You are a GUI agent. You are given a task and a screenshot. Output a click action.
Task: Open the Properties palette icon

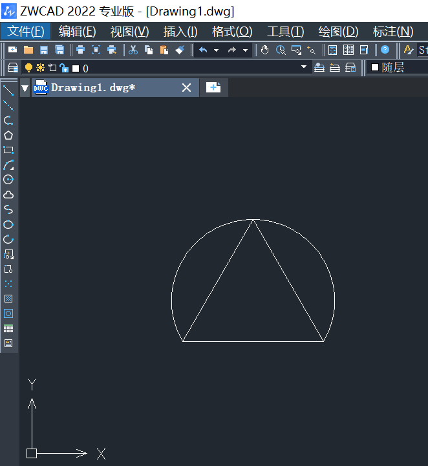coord(364,50)
